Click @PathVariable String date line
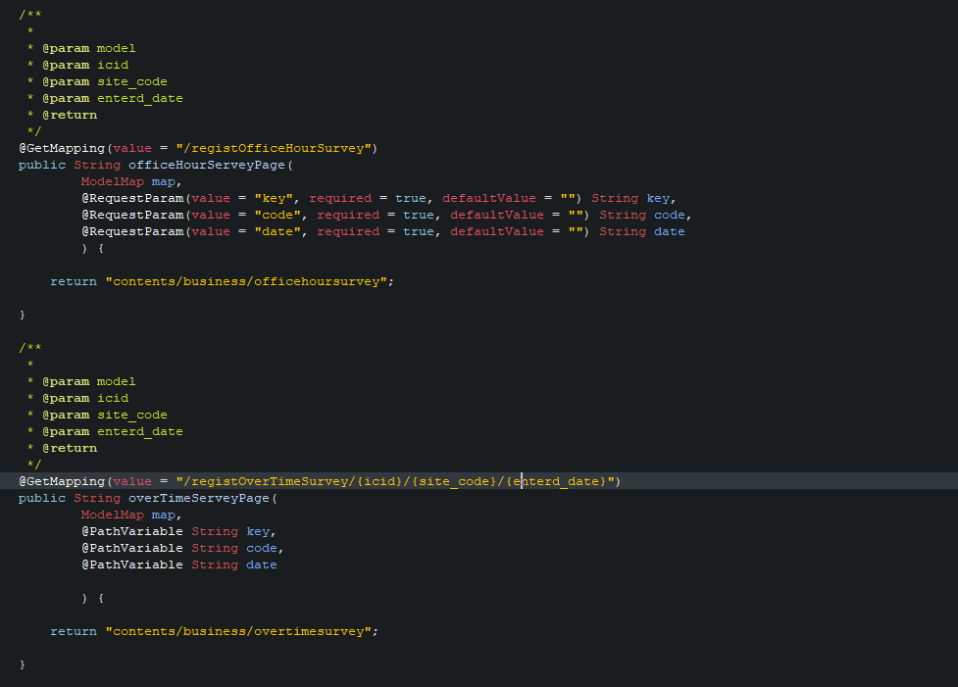Screen dimensions: 958x687 [x=179, y=564]
